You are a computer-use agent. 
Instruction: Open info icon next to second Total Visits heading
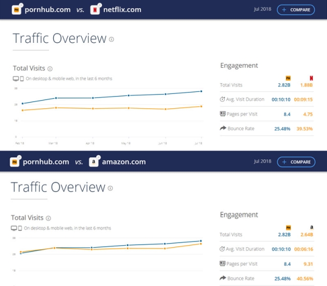pyautogui.click(x=48, y=218)
